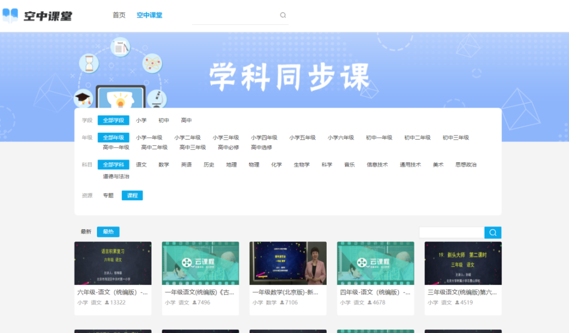The width and height of the screenshot is (569, 333).
Task: Select the 最热 sorting button
Action: pyautogui.click(x=108, y=232)
